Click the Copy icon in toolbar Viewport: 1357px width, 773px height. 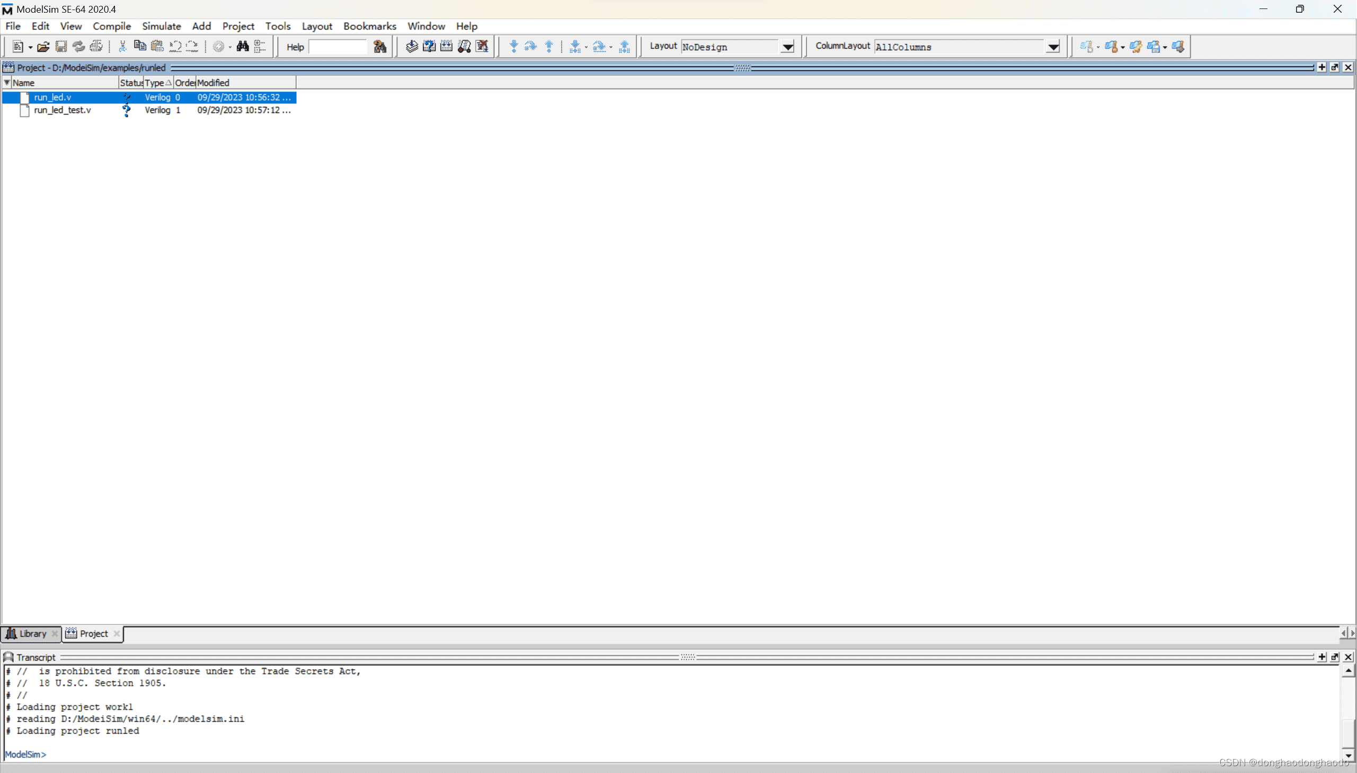click(x=140, y=46)
